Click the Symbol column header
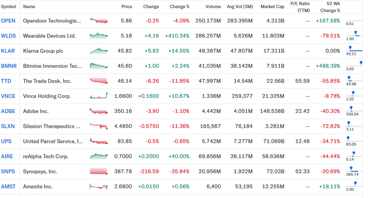 click(8, 6)
